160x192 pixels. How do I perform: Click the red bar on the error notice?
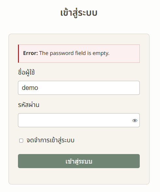(x=19, y=54)
